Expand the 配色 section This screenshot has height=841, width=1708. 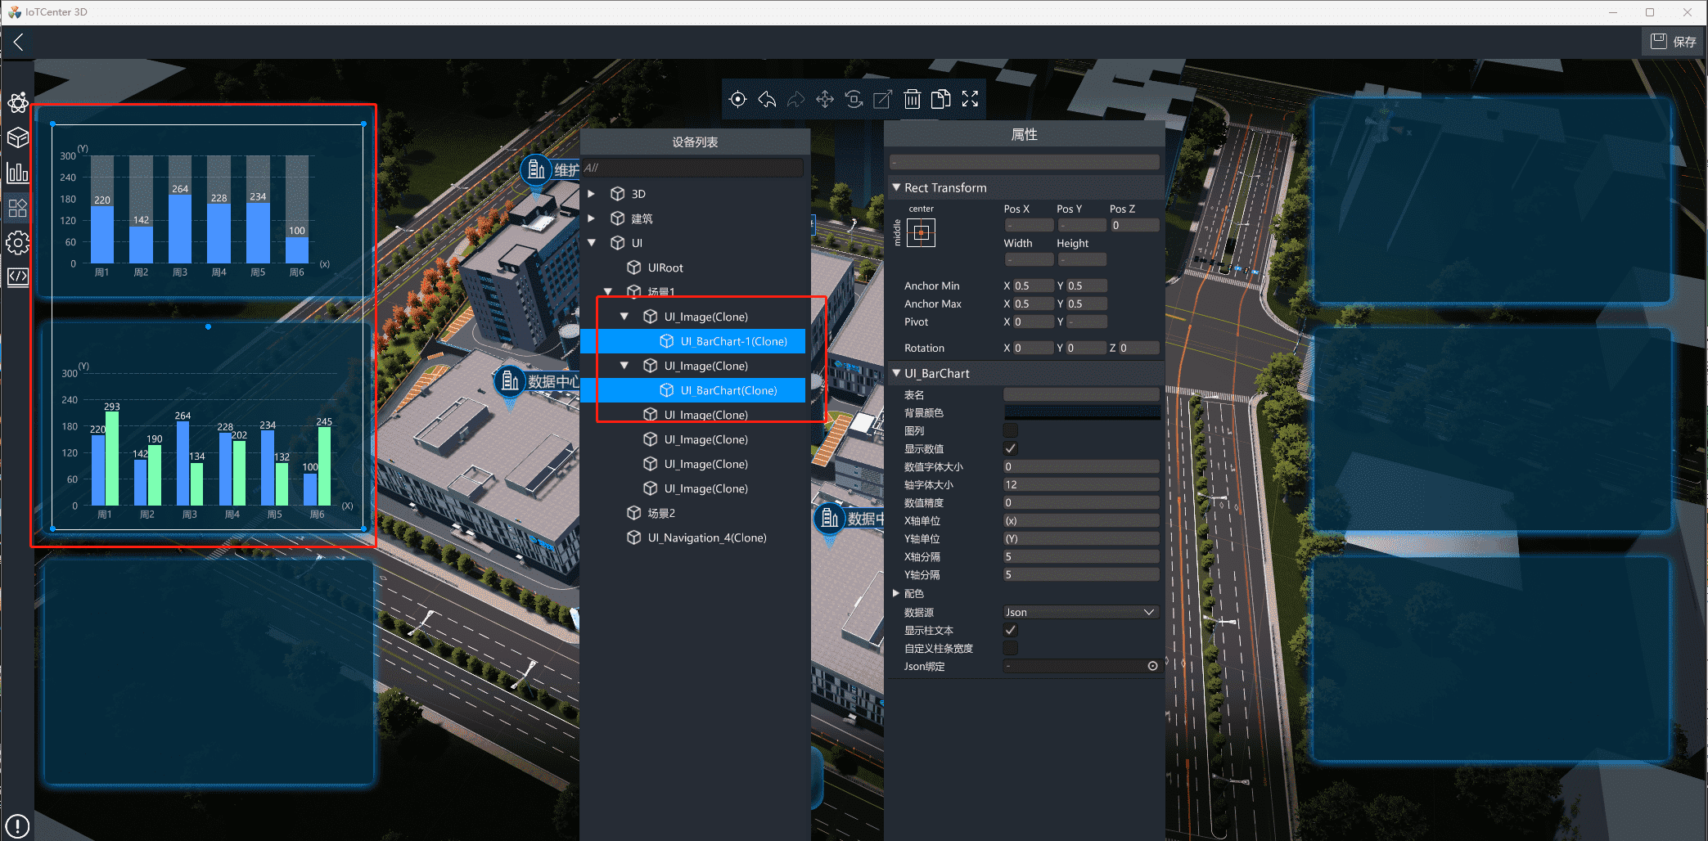(896, 593)
